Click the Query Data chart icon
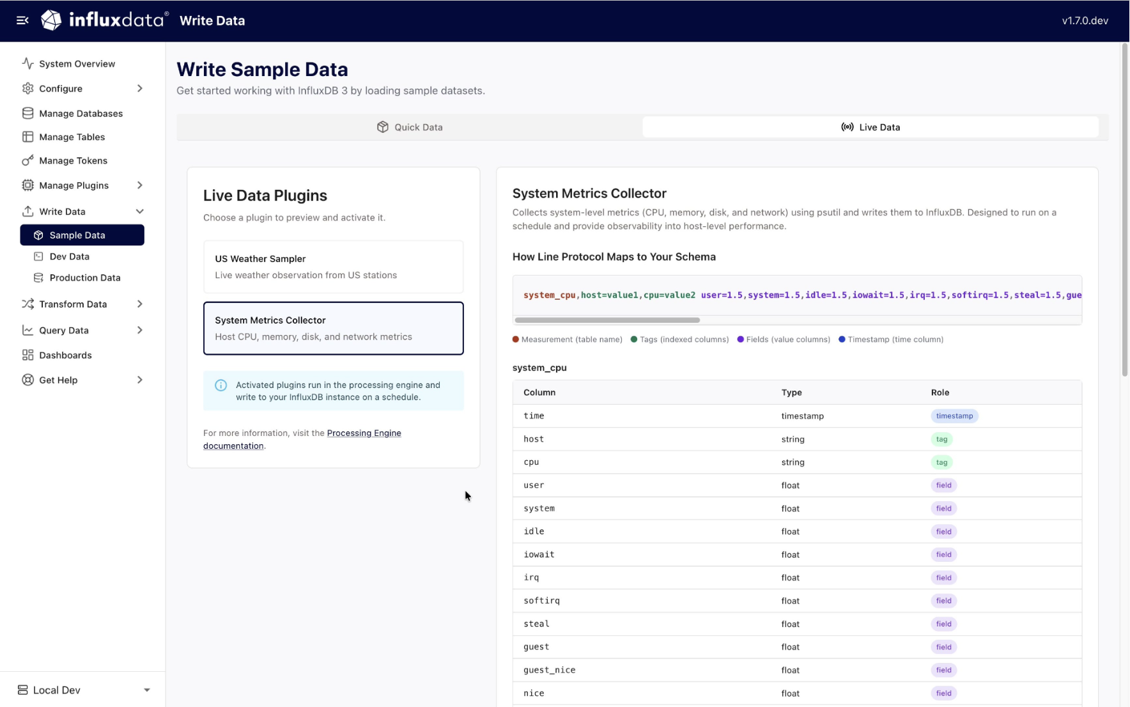 tap(27, 330)
